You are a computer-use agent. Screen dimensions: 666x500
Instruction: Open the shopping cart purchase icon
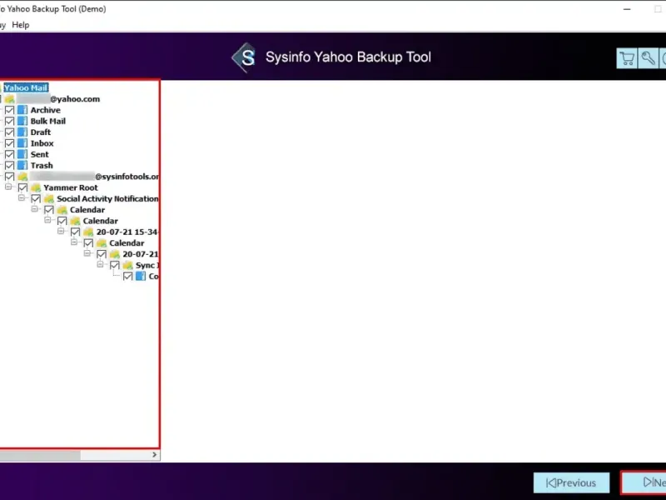(627, 58)
